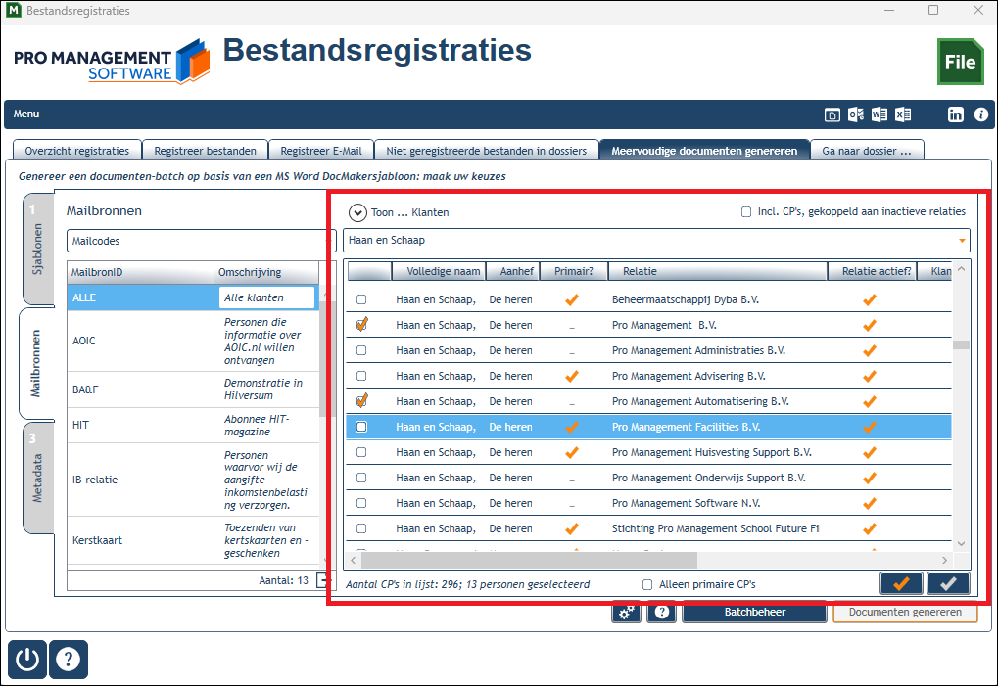Toggle Incl. CP's gekoppeld aan inactieve relaties
998x686 pixels.
pos(746,211)
